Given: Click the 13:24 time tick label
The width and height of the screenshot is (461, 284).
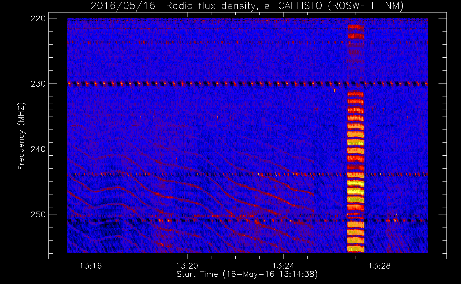Looking at the screenshot, I should click(x=283, y=266).
